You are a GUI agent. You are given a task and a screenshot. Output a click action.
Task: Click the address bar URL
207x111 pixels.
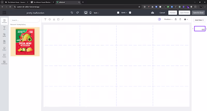click(x=28, y=7)
